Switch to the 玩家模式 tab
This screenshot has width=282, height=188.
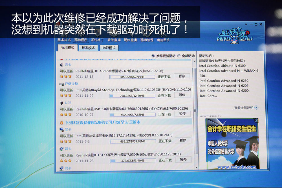coord(88,48)
